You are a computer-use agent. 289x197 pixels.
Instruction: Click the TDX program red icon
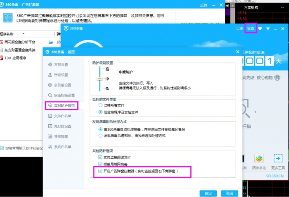coord(2,58)
